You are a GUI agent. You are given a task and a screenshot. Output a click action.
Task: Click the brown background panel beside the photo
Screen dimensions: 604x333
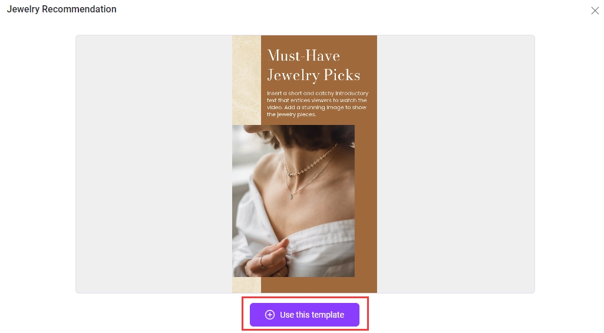click(x=365, y=200)
